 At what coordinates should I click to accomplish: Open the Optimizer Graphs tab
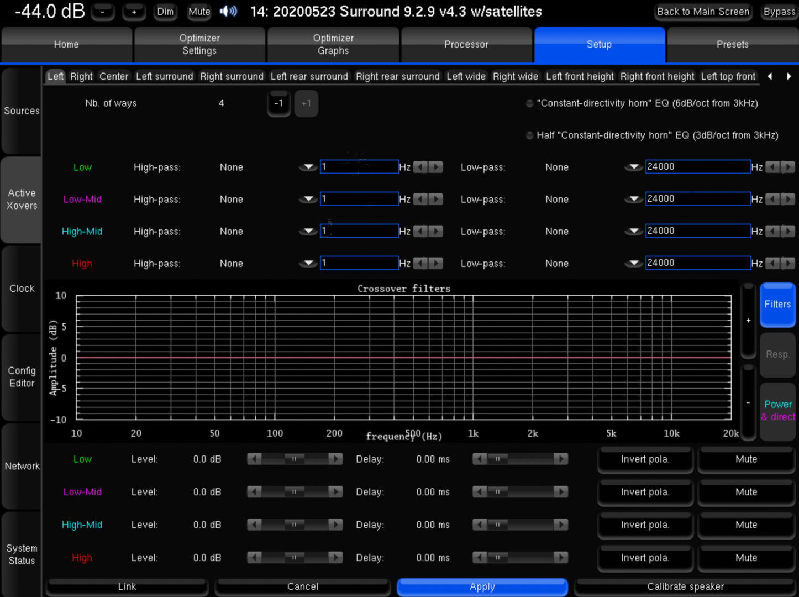coord(333,44)
